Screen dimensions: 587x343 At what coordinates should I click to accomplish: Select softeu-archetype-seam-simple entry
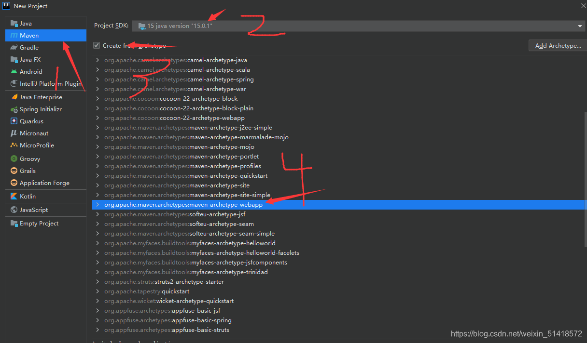tap(189, 234)
